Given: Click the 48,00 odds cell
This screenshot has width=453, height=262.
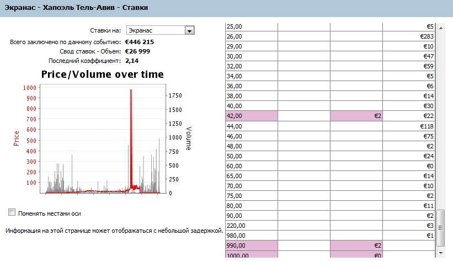Looking at the screenshot, I should 252,146.
